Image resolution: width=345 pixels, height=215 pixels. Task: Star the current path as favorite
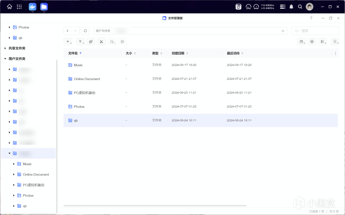pyautogui.click(x=283, y=31)
